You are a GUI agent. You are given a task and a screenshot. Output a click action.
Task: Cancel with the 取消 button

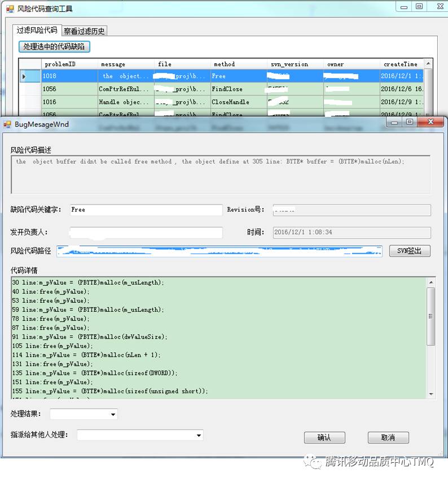(388, 437)
